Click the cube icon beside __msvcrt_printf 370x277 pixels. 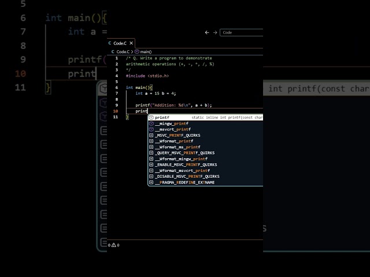(151, 129)
